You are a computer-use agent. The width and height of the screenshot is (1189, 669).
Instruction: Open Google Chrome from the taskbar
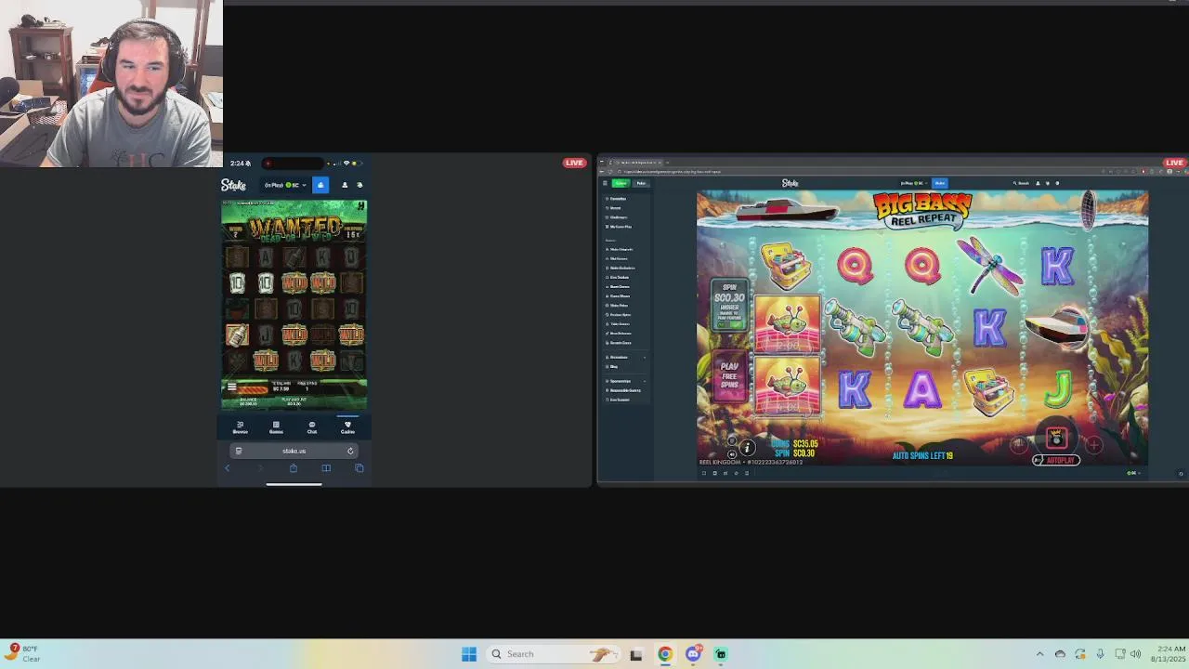point(665,654)
